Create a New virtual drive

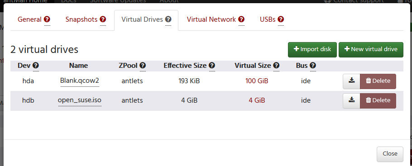click(x=371, y=49)
